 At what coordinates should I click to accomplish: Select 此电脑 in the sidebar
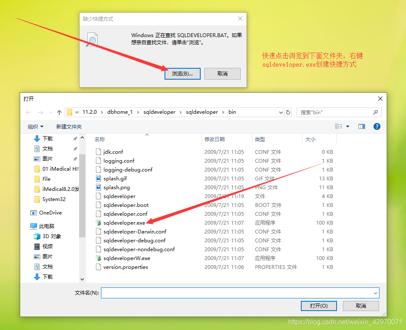tap(42, 226)
